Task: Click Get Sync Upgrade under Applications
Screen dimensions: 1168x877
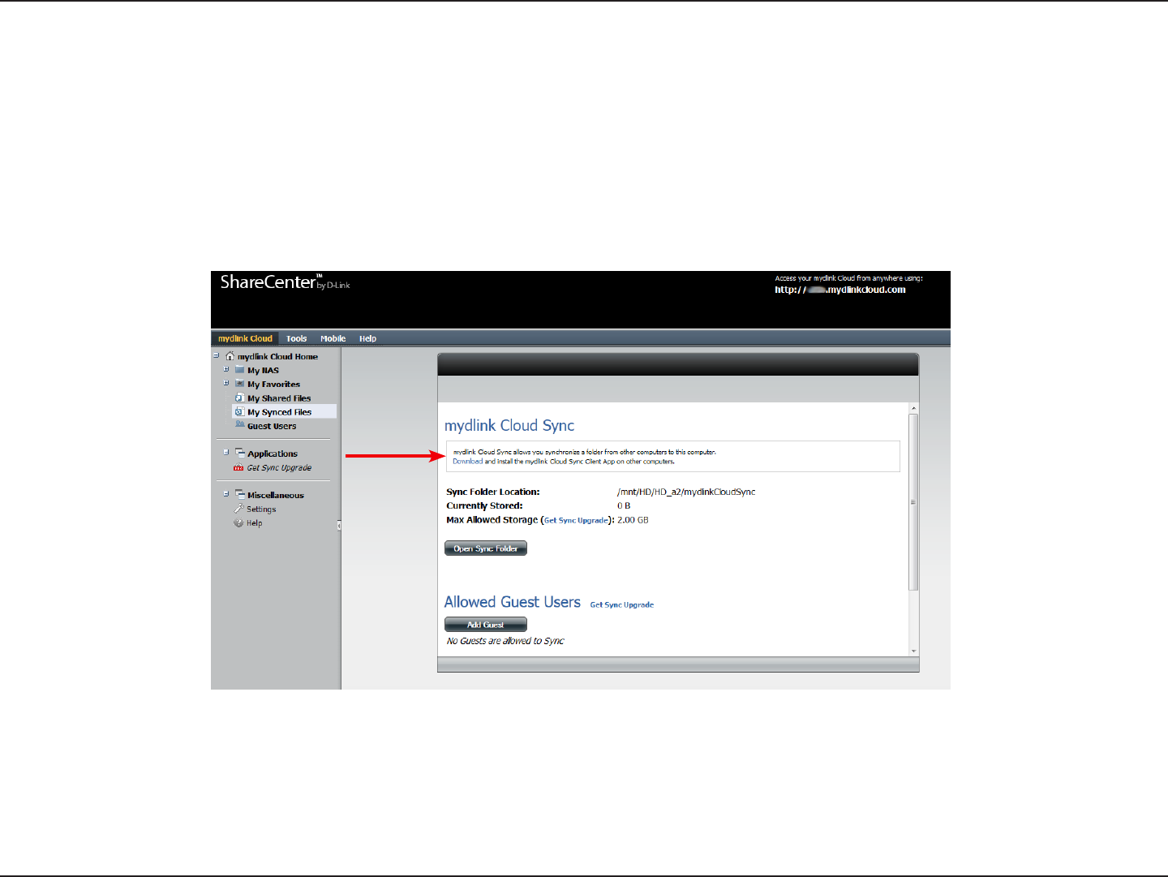Action: [279, 468]
